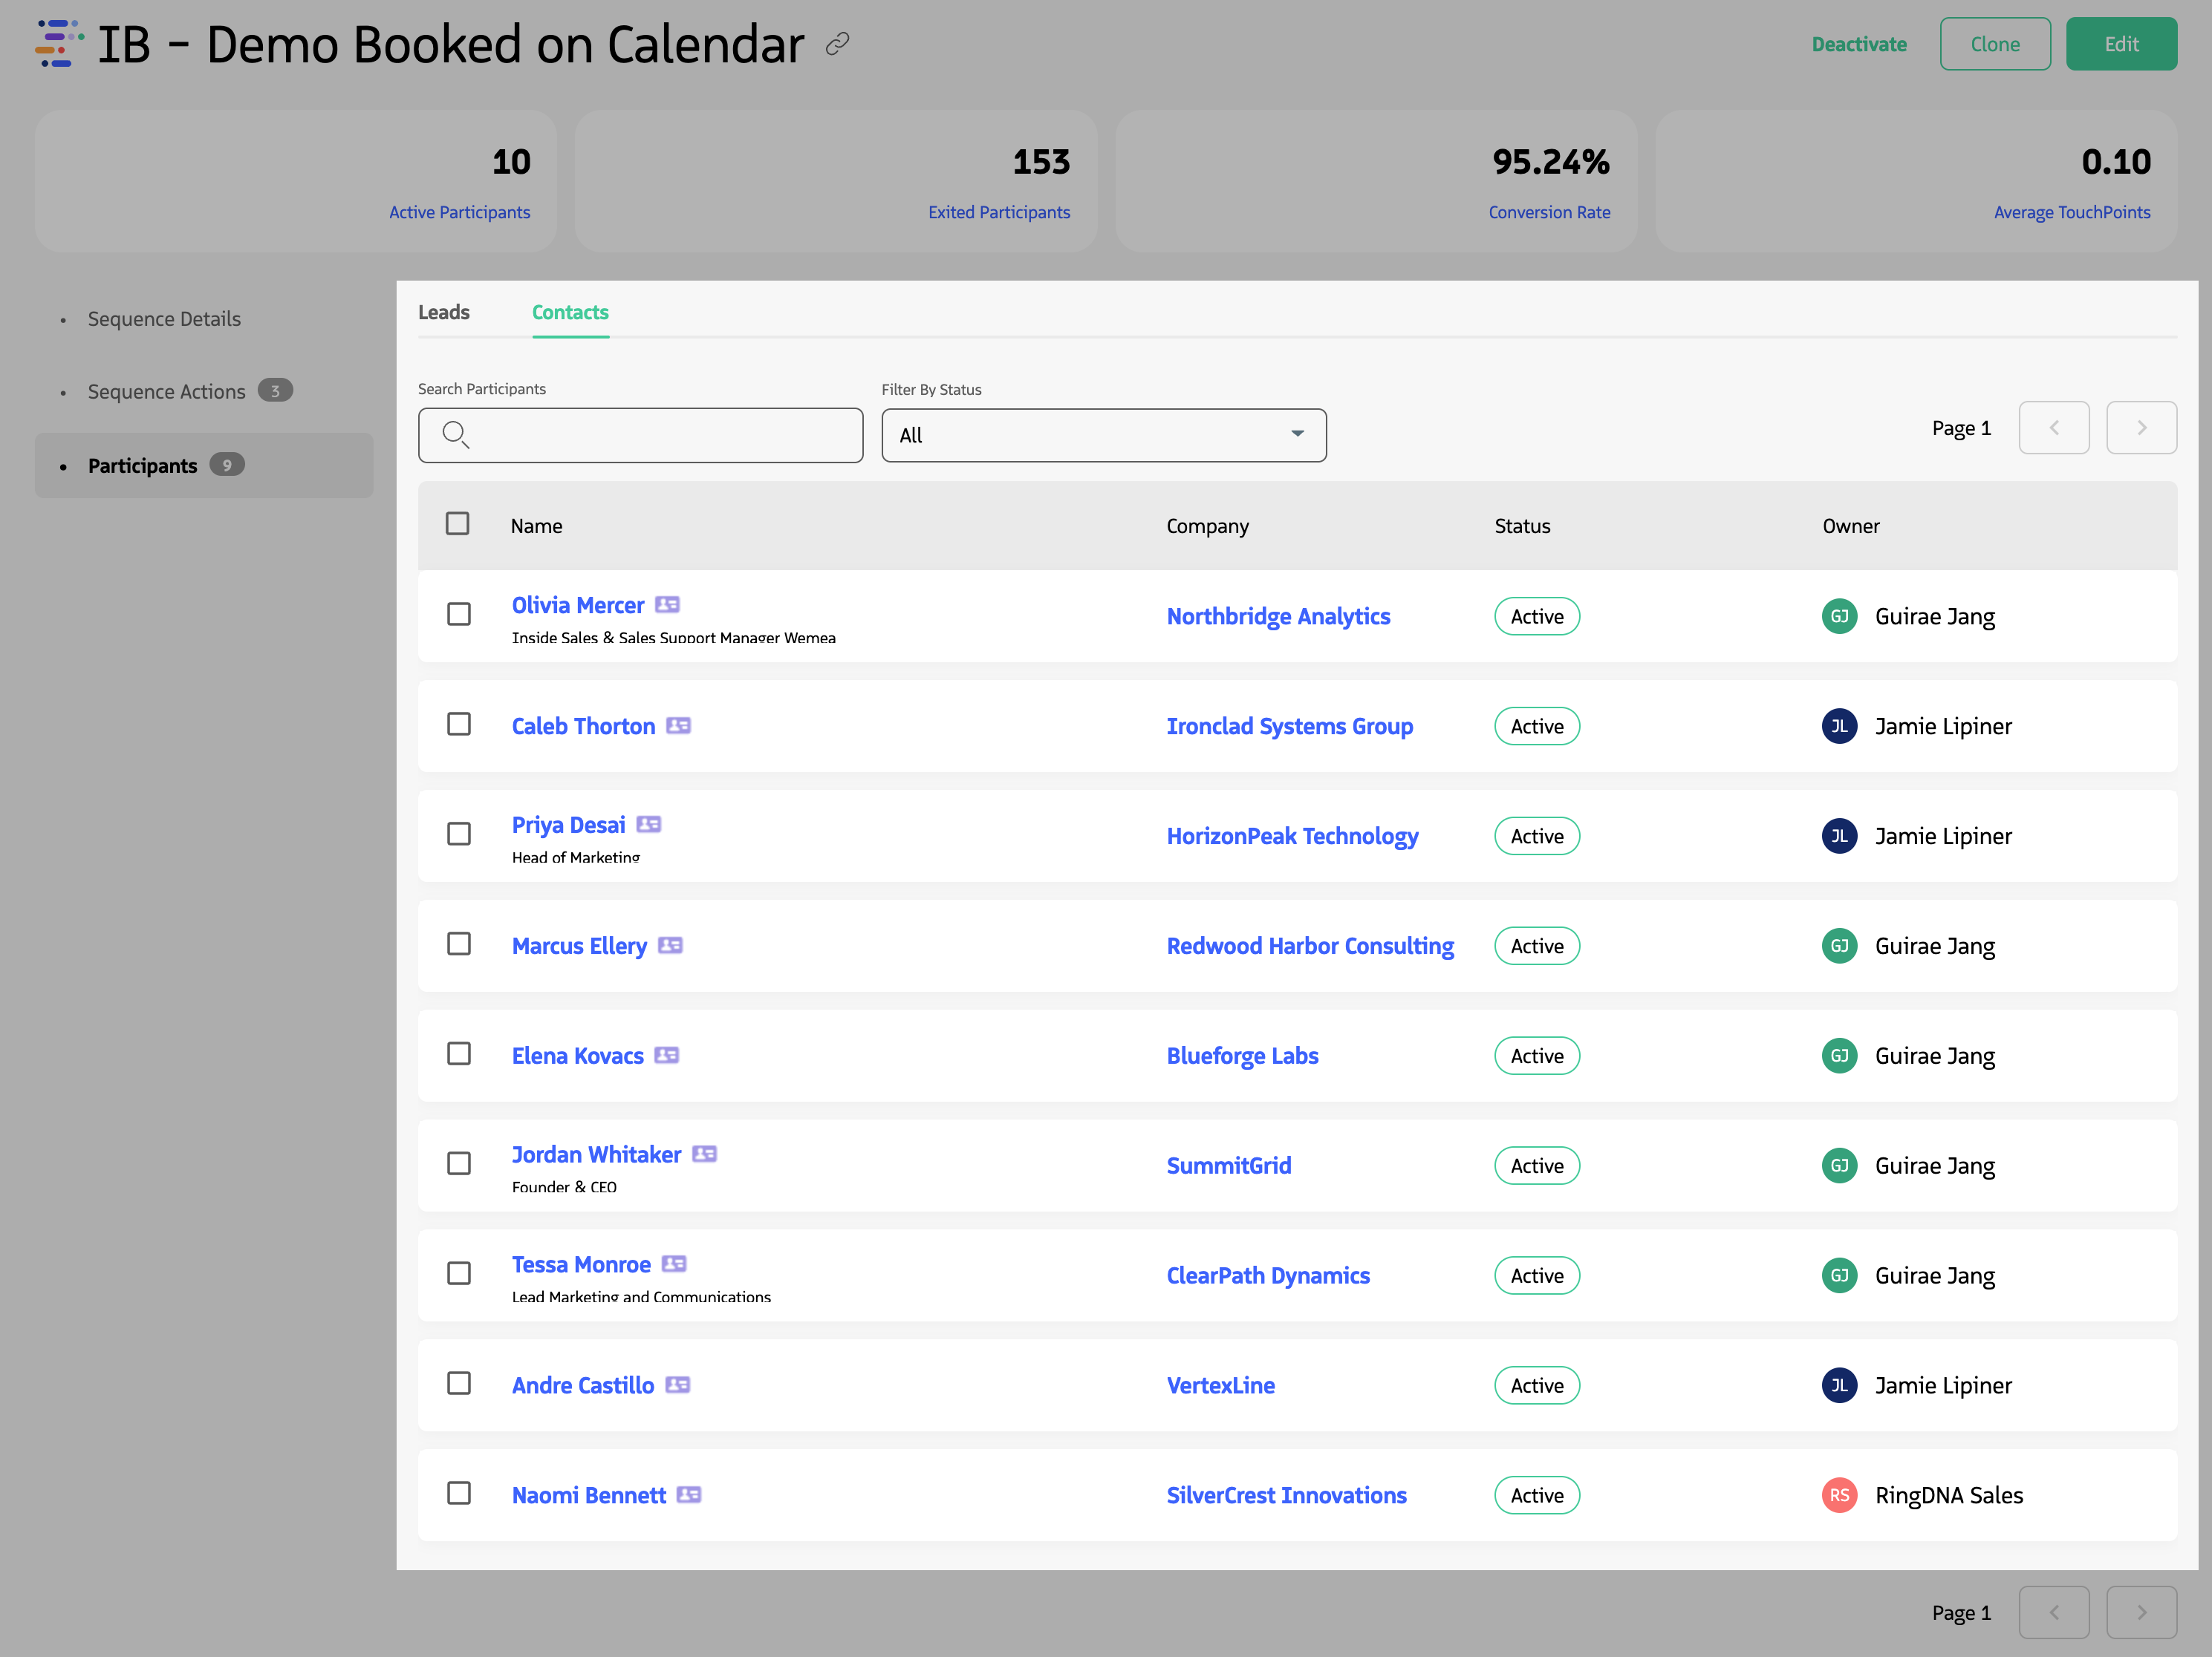
Task: Go back a page with the left chevron
Action: pyautogui.click(x=2055, y=428)
